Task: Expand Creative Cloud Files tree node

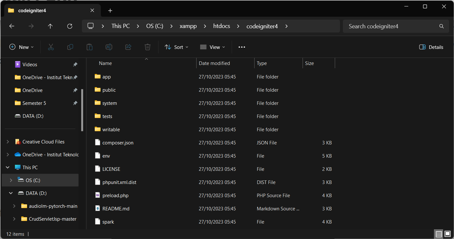Action: pos(8,142)
